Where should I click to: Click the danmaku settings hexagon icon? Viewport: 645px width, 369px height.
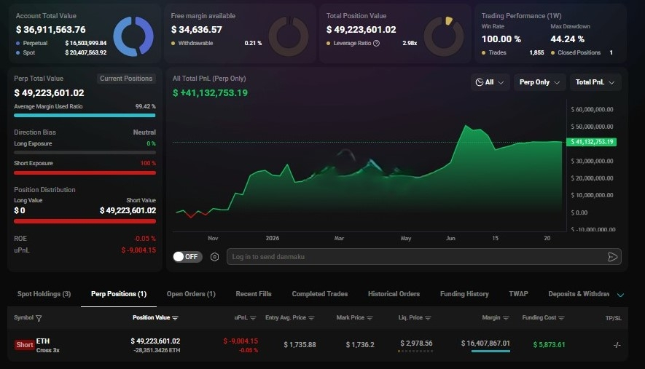click(x=214, y=257)
